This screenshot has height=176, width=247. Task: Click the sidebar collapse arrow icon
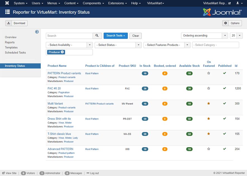(x=37, y=32)
